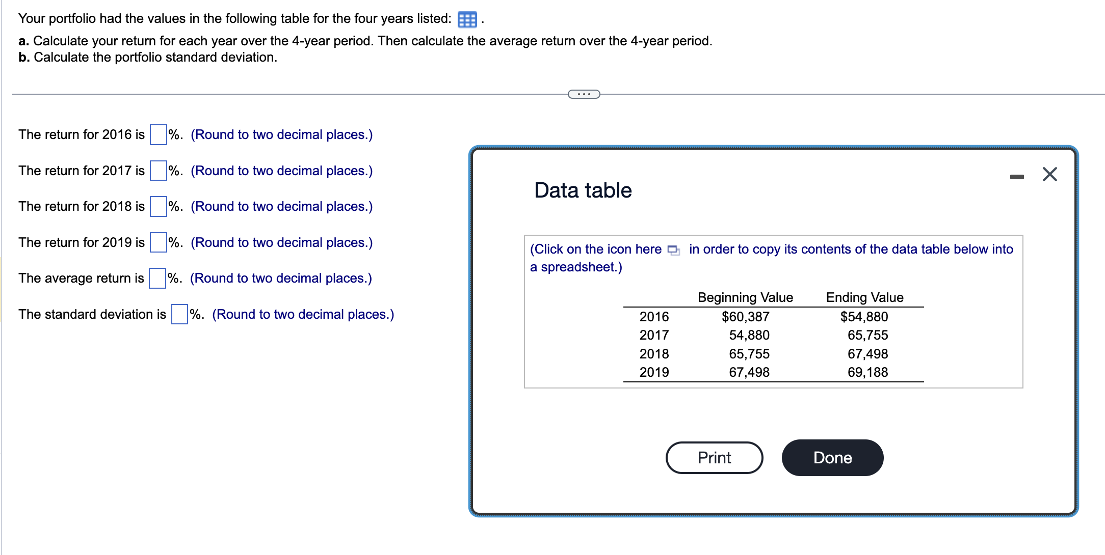Click the $60,387 beginning value cell

point(745,317)
